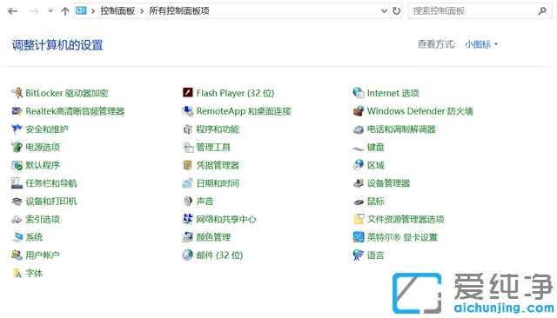
Task: Click the Flash Player (32 位) icon
Action: click(x=188, y=93)
